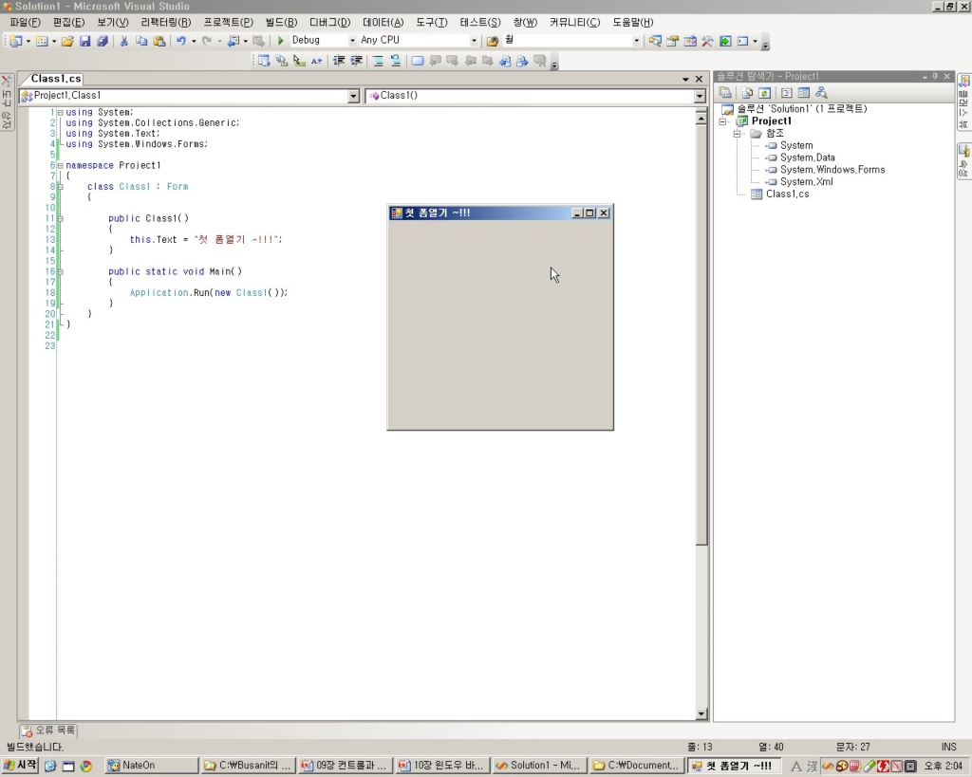Viewport: 972px width, 777px height.
Task: Click the editor vertical scrollbar down arrow
Action: 701,713
